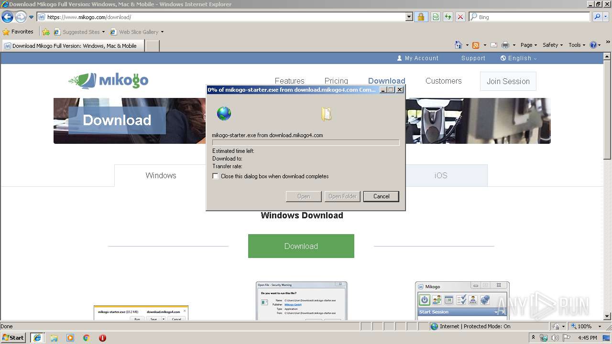
Task: Click the network tray icon
Action: (544, 338)
